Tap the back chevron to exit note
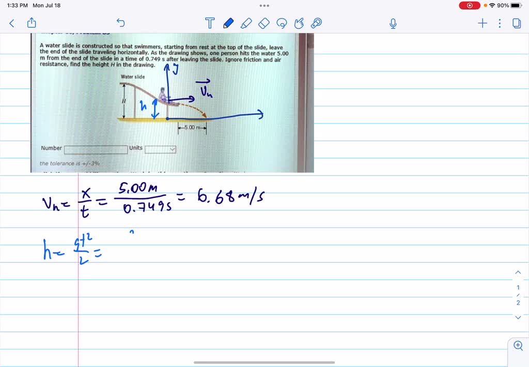 pyautogui.click(x=11, y=23)
